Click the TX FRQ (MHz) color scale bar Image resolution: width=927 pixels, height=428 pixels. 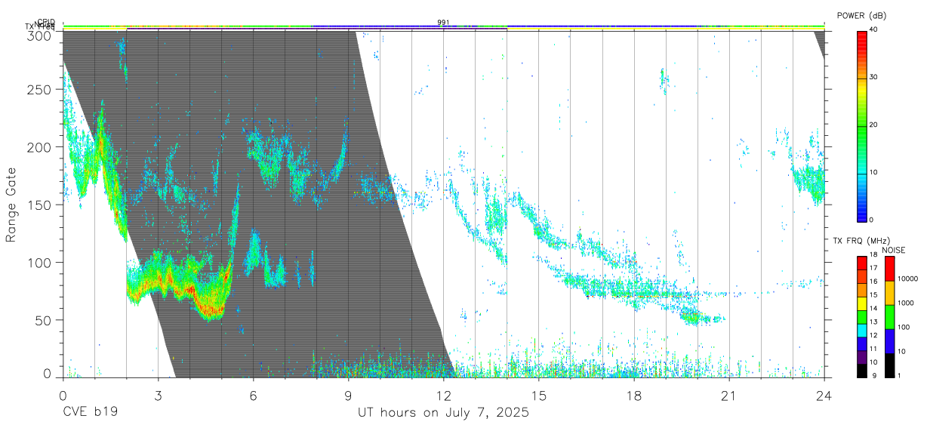pos(862,317)
